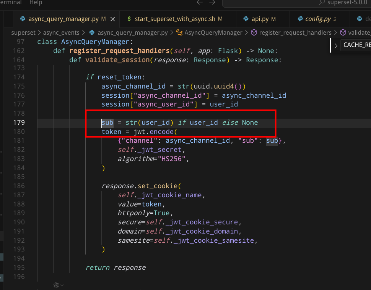Click 'httponly=True' on line 189
The width and height of the screenshot is (371, 290).
[x=144, y=213]
